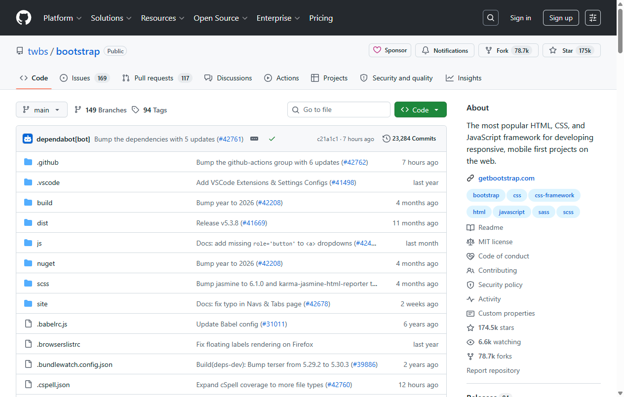The image size is (624, 397).
Task: Click the Code of conduct heart icon
Action: click(x=470, y=256)
